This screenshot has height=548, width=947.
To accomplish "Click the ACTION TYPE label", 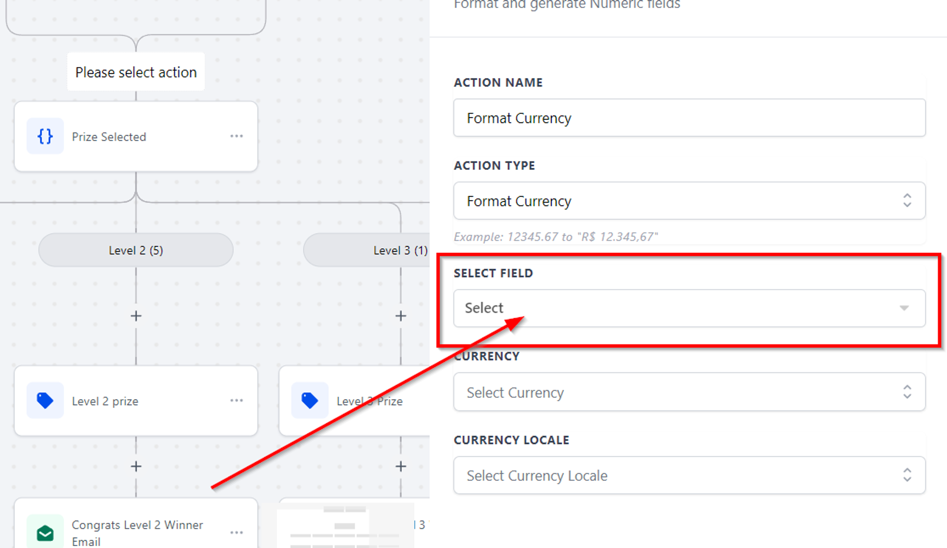I will tap(494, 165).
